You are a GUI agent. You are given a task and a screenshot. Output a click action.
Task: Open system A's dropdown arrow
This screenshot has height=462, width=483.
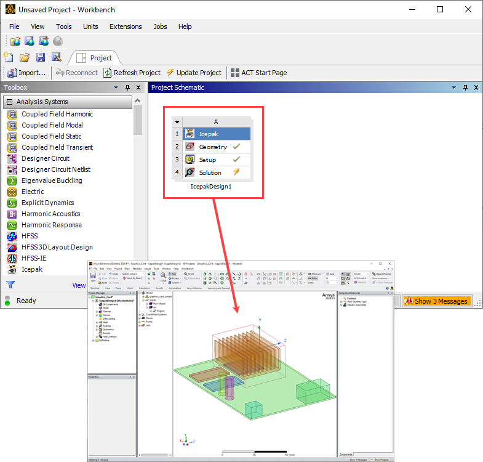177,122
